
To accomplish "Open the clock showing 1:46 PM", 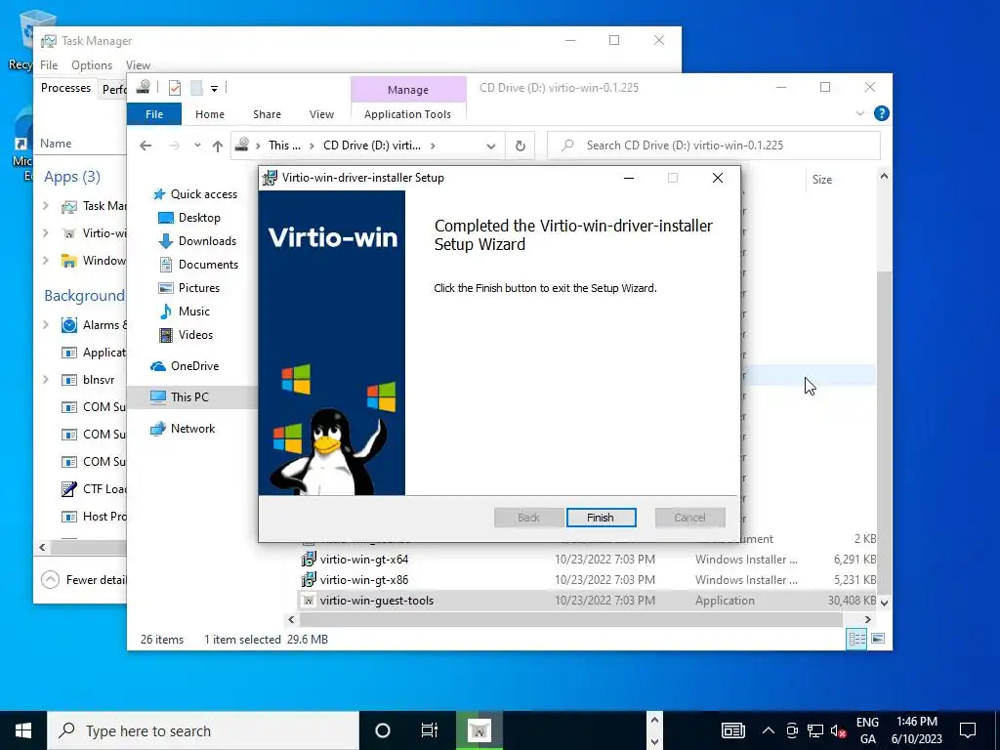I will tap(916, 730).
